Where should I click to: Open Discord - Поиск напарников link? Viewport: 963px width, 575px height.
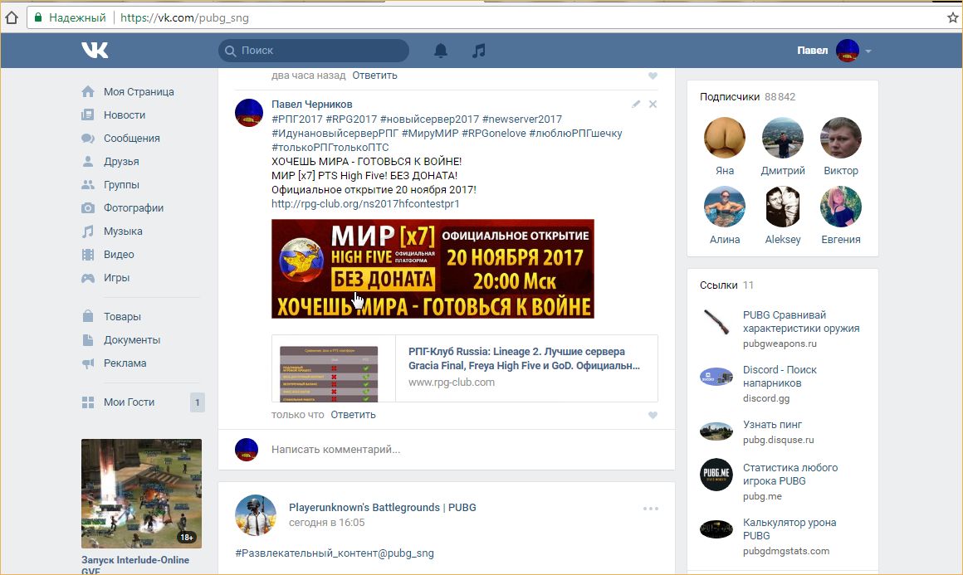point(780,376)
